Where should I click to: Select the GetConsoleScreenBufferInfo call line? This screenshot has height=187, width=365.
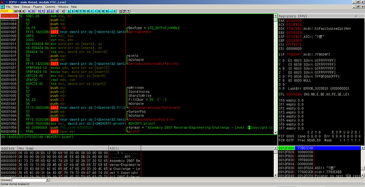click(137, 64)
